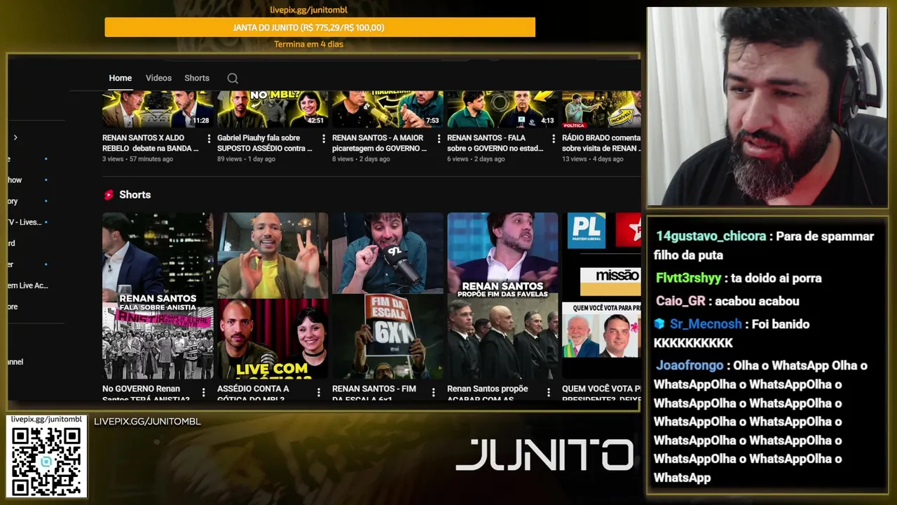Open options for No GOVERNO Renan Santos short
Screen dimensions: 897x505
coord(204,392)
